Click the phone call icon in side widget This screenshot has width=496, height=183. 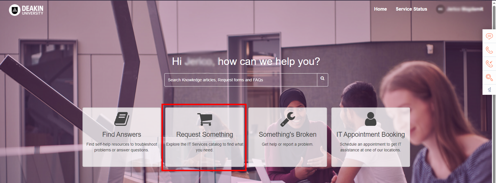(489, 50)
